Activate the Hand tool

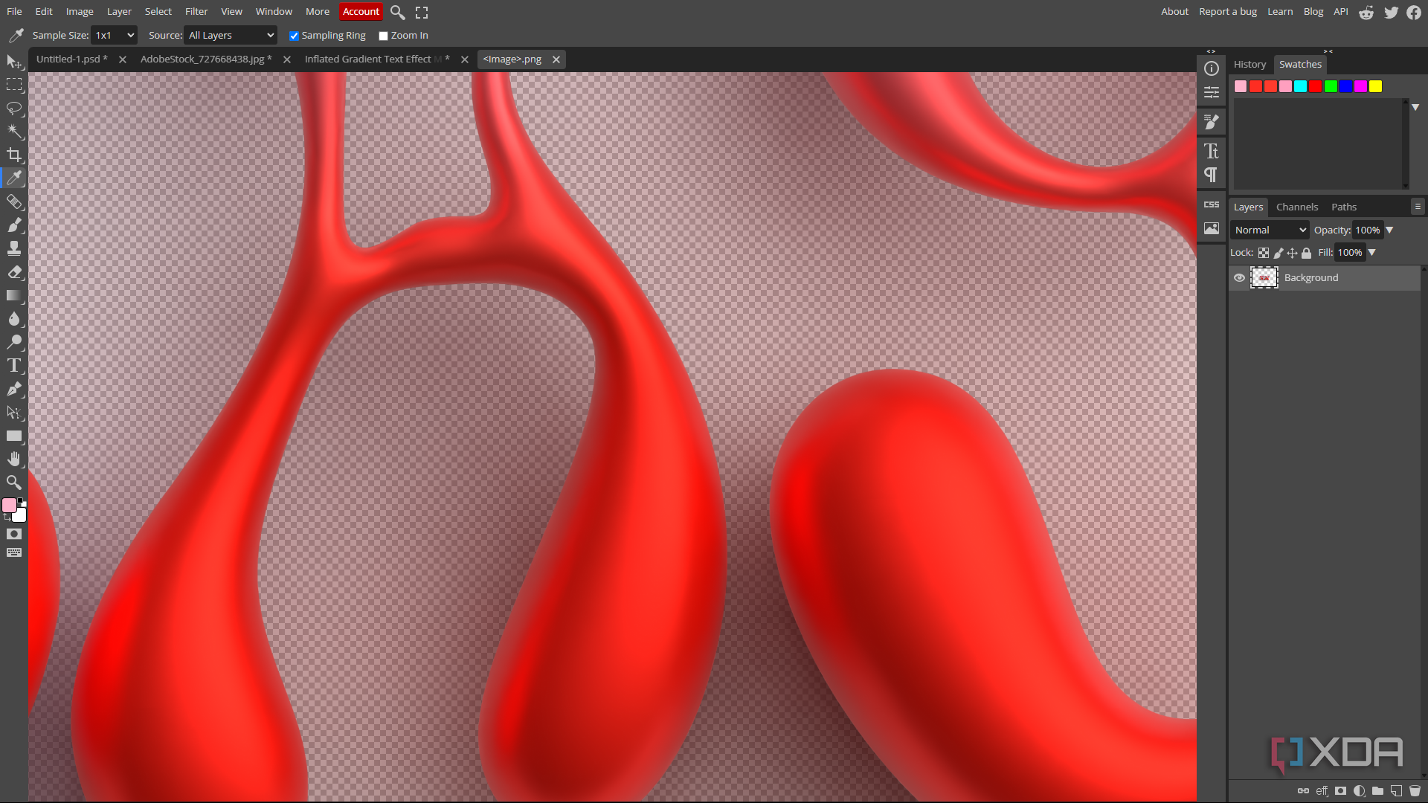coord(14,459)
